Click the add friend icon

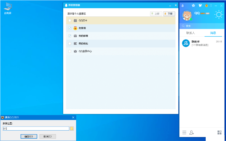coord(191,132)
